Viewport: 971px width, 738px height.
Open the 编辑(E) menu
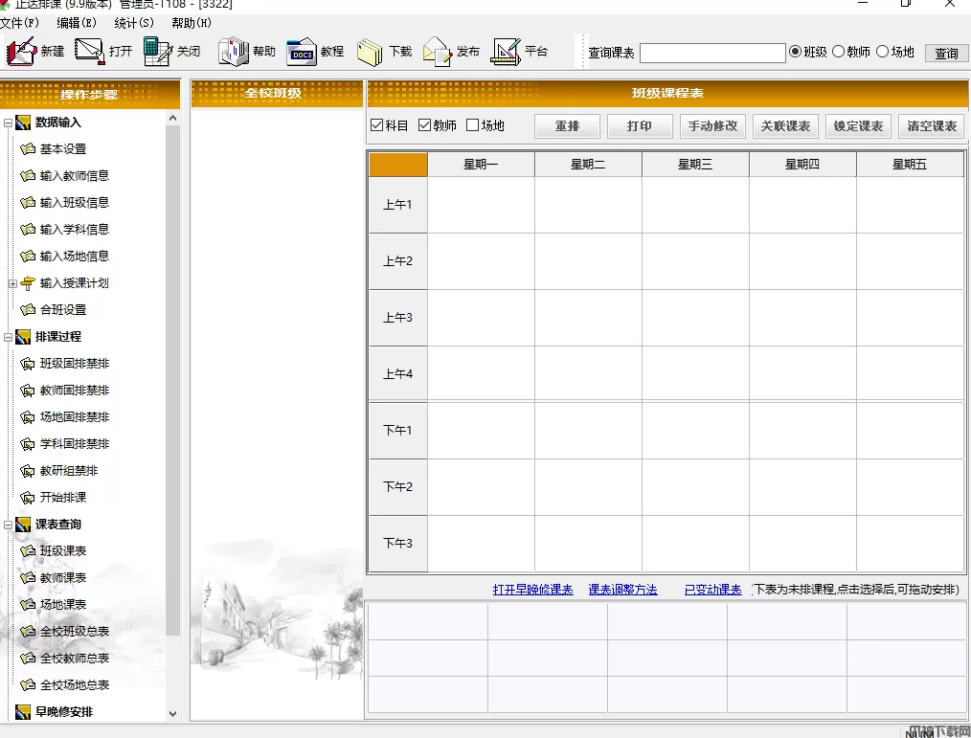[x=77, y=22]
